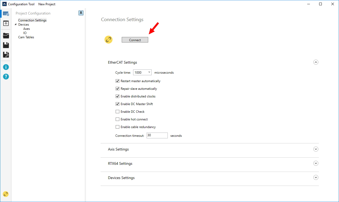
Task: Open a project with the folder icon
Action: (6, 36)
